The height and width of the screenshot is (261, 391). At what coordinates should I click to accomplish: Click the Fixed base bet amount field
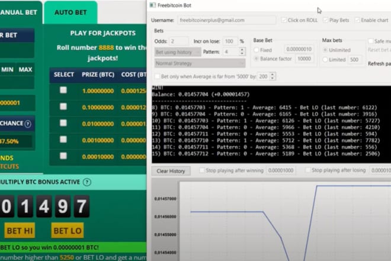pyautogui.click(x=299, y=49)
